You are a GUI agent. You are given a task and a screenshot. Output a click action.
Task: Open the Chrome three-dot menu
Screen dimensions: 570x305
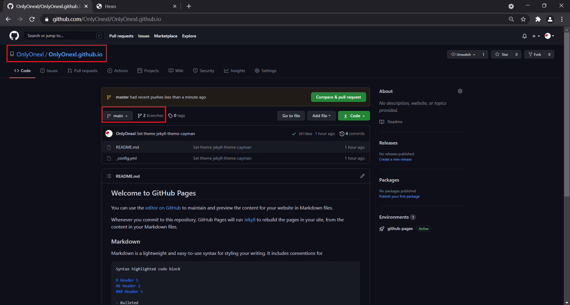tap(562, 19)
